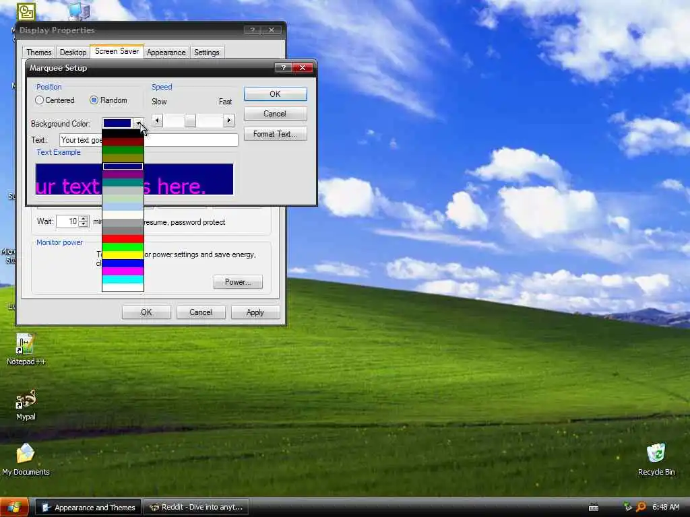The height and width of the screenshot is (517, 690).
Task: Click OK in the Marquee Setup dialog
Action: click(x=275, y=94)
